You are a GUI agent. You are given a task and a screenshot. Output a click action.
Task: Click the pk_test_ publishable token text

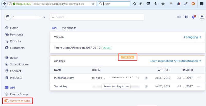(x=98, y=78)
